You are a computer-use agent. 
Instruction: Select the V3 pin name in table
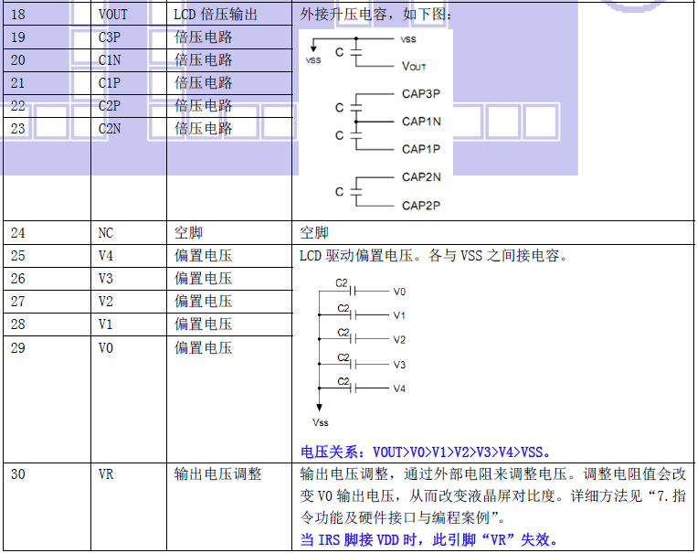106,279
